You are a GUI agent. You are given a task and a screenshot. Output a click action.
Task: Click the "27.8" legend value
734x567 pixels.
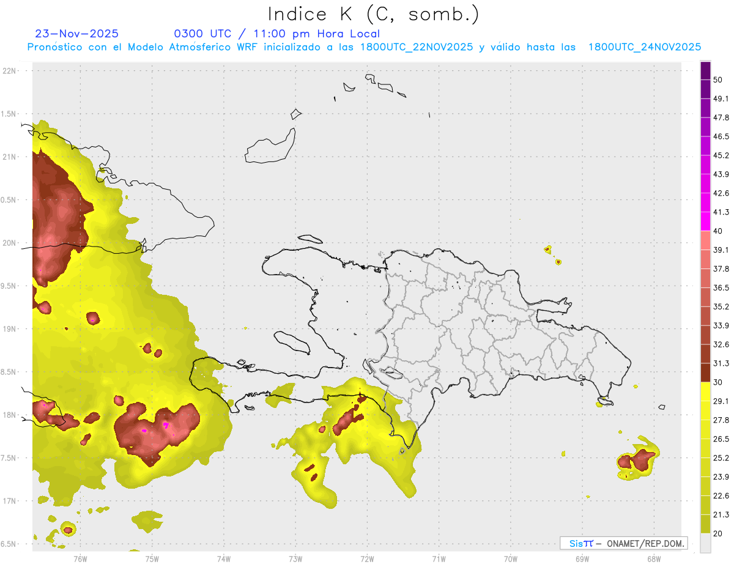click(721, 420)
